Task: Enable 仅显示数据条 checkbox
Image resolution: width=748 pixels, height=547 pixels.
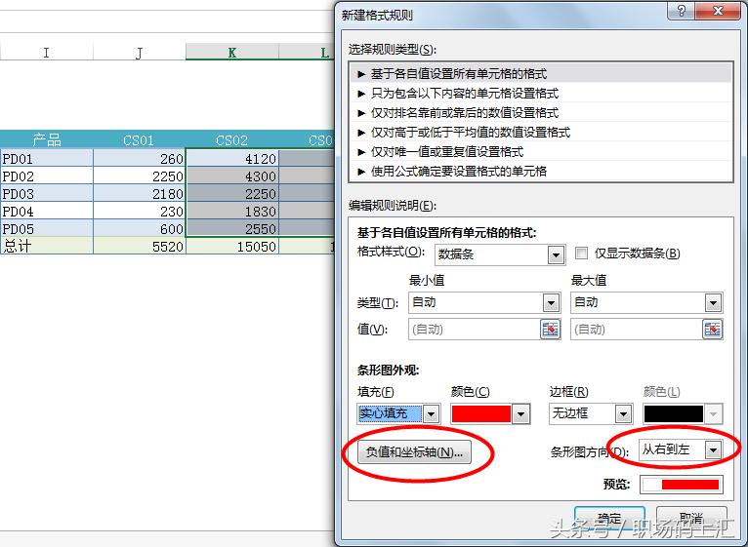Action: (581, 253)
